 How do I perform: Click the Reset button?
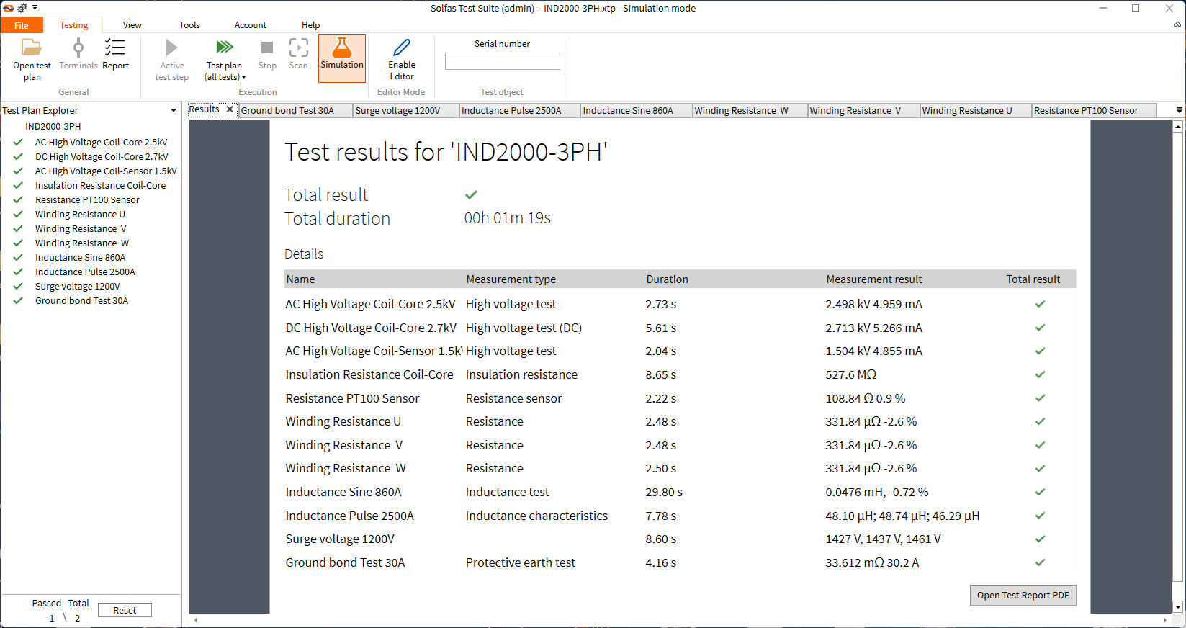tap(125, 610)
